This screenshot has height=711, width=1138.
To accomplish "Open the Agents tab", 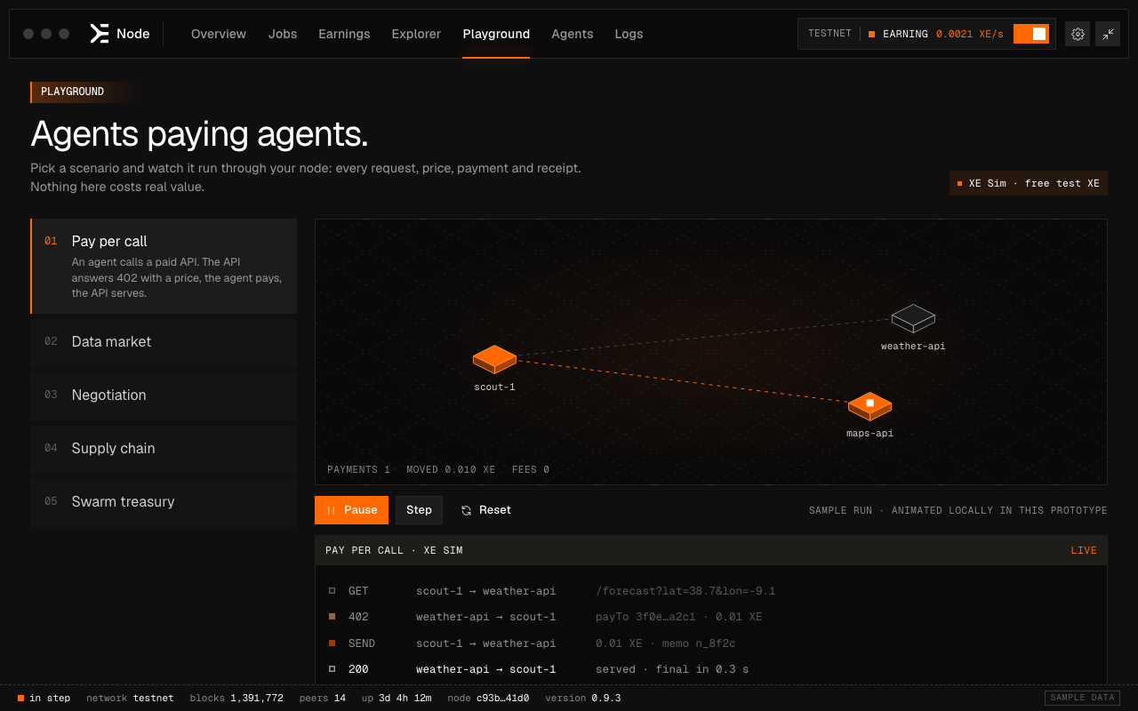I will click(573, 34).
